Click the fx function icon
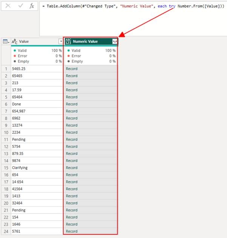The image size is (227, 238). tap(32, 6)
